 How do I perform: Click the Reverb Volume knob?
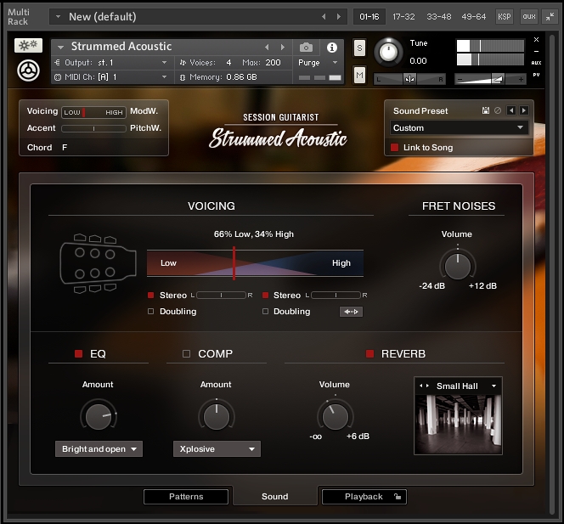(336, 416)
